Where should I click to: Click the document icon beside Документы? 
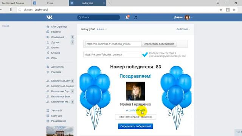(x=48, y=67)
